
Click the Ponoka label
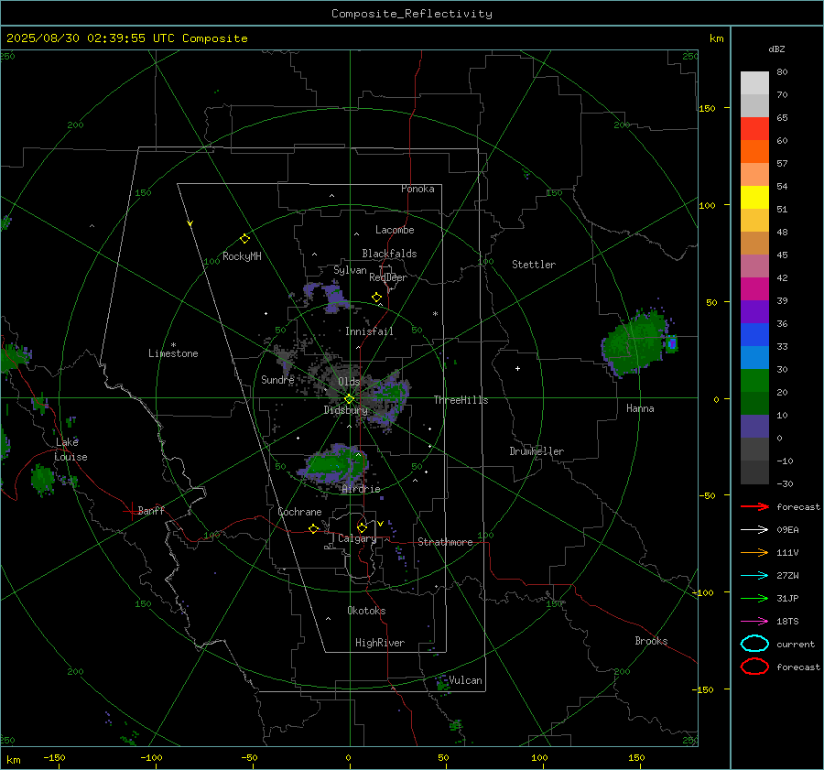point(417,189)
